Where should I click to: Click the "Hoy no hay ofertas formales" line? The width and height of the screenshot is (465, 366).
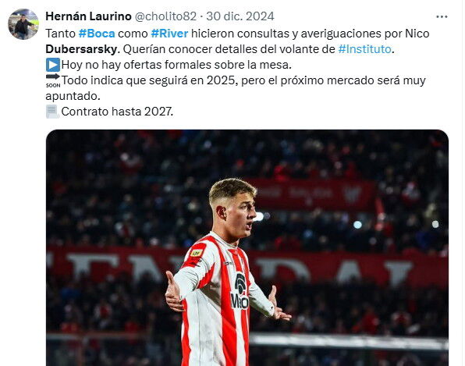[x=176, y=65]
